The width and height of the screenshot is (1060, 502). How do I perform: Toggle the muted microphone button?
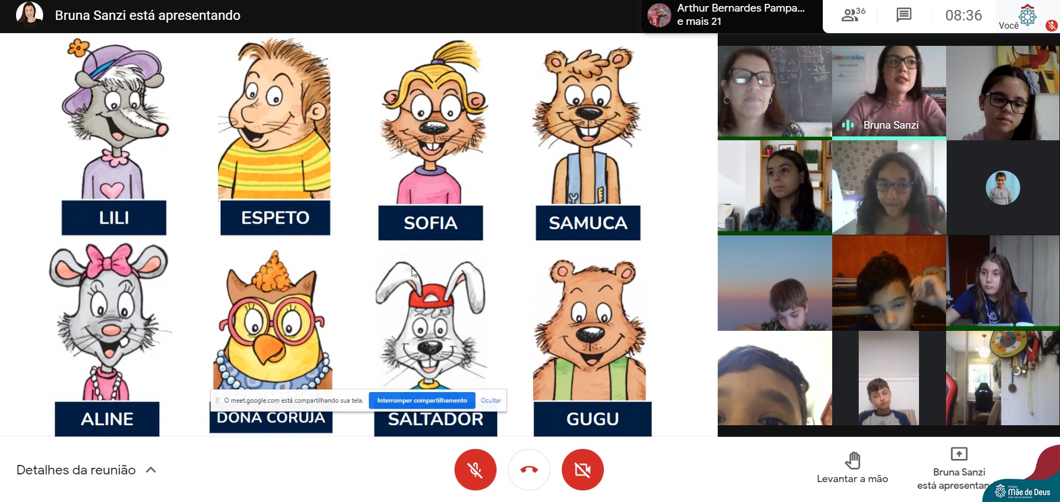[x=475, y=470]
